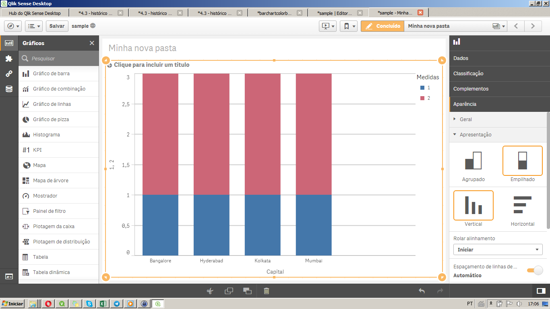This screenshot has width=550, height=309.
Task: Open the storytelling presentation dropdown
Action: [327, 26]
